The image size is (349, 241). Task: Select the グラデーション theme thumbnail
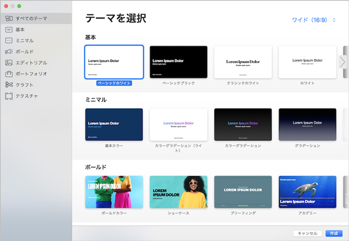click(x=307, y=124)
